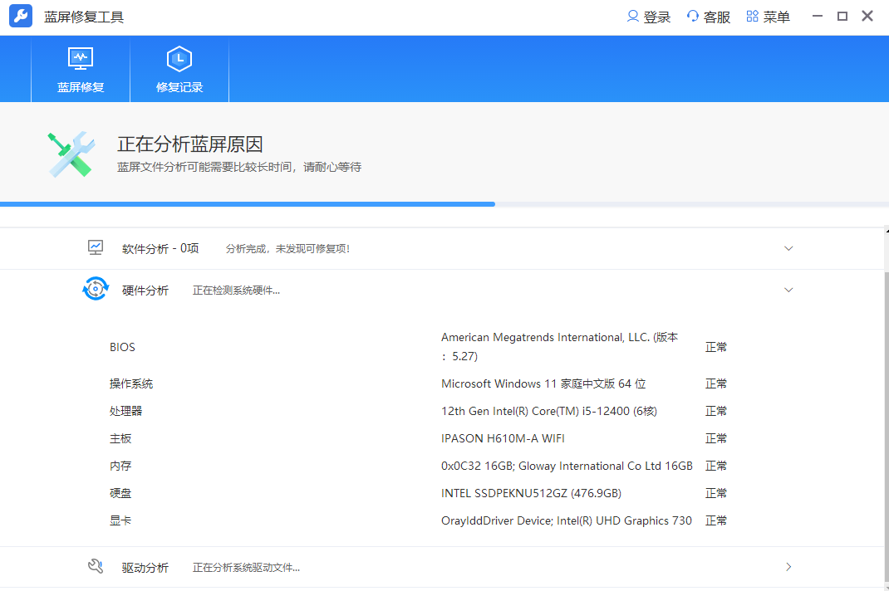Click 正常 status in 操作系统 row
The width and height of the screenshot is (889, 591).
(x=715, y=383)
